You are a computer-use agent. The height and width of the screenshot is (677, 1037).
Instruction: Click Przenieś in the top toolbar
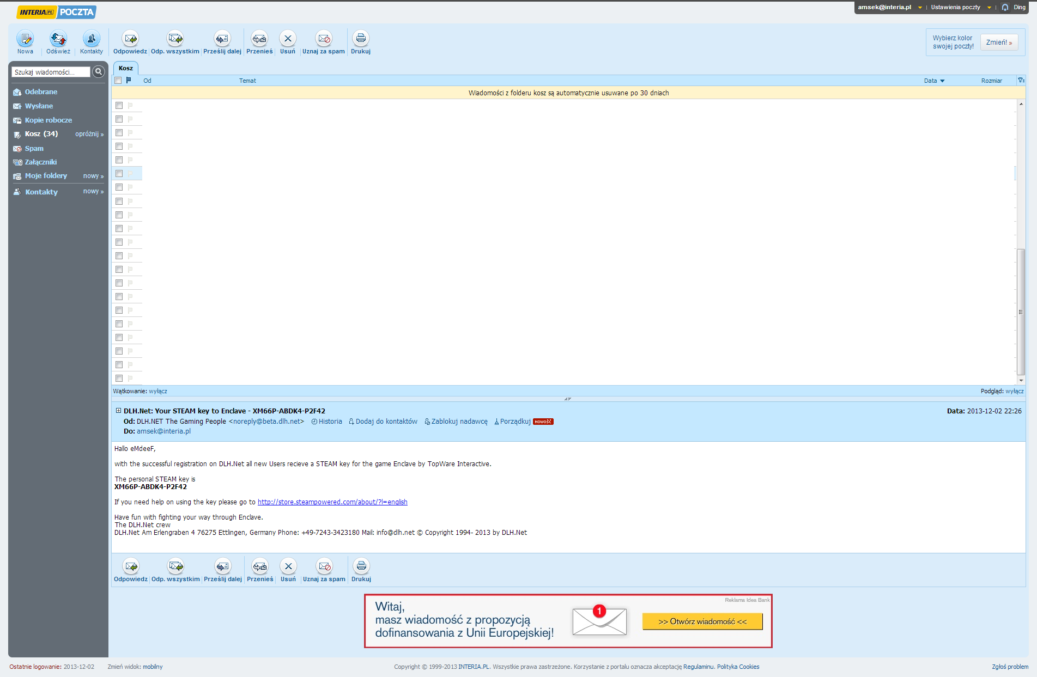259,42
